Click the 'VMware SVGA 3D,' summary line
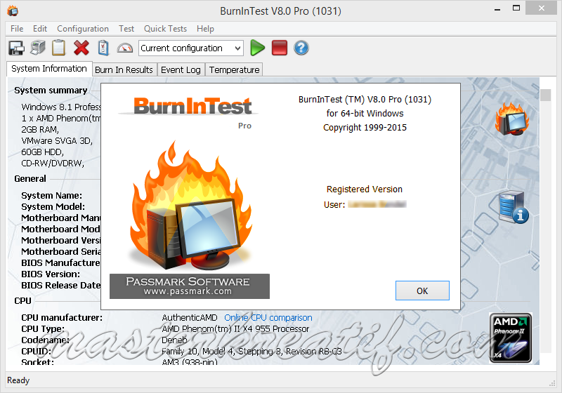The width and height of the screenshot is (562, 393). click(57, 140)
